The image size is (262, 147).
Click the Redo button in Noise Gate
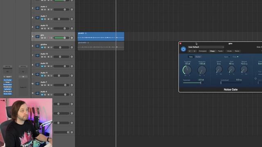click(237, 51)
